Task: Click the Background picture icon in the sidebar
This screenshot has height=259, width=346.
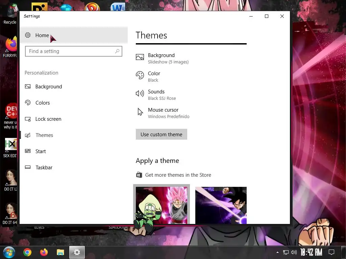Action: 28,86
